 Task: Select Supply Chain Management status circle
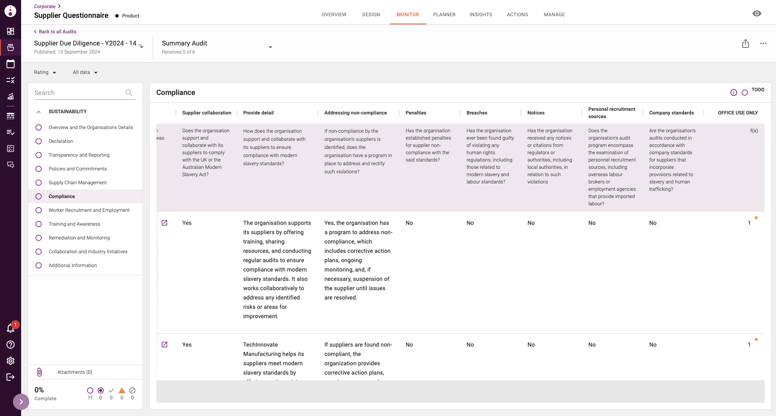click(39, 183)
